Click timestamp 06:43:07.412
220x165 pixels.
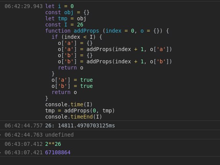point(23,144)
